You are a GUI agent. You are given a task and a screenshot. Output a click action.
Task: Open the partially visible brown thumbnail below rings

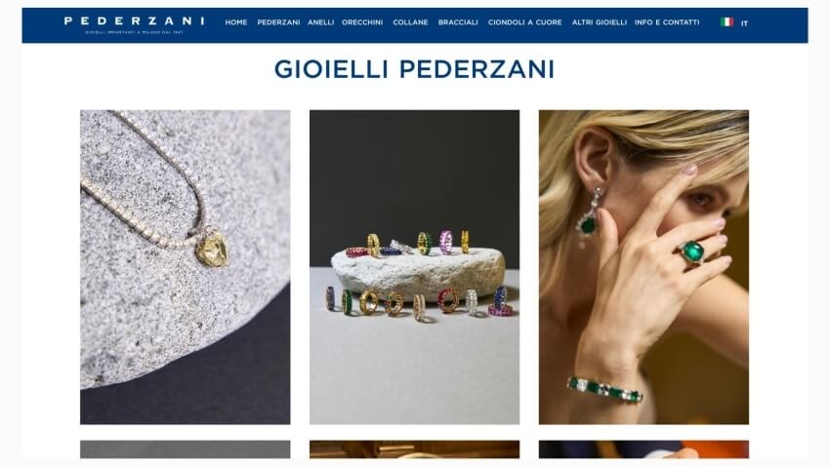click(414, 449)
